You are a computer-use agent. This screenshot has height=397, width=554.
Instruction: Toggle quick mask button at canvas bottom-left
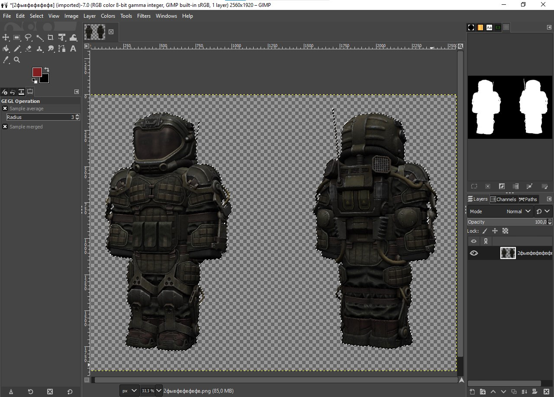click(87, 380)
